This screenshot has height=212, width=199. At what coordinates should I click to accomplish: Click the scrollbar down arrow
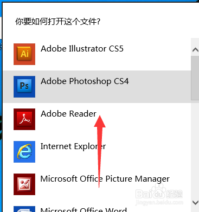click(x=195, y=202)
